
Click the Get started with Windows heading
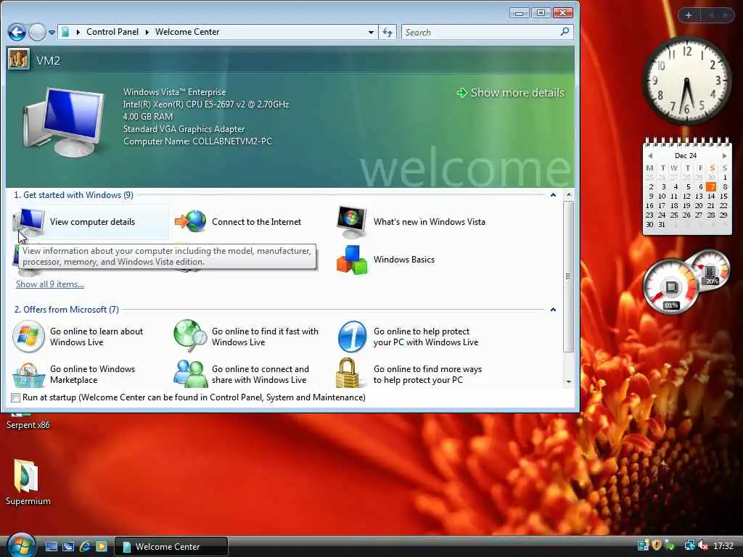coord(73,195)
